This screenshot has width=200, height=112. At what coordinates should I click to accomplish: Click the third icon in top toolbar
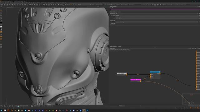pyautogui.click(x=7, y=5)
